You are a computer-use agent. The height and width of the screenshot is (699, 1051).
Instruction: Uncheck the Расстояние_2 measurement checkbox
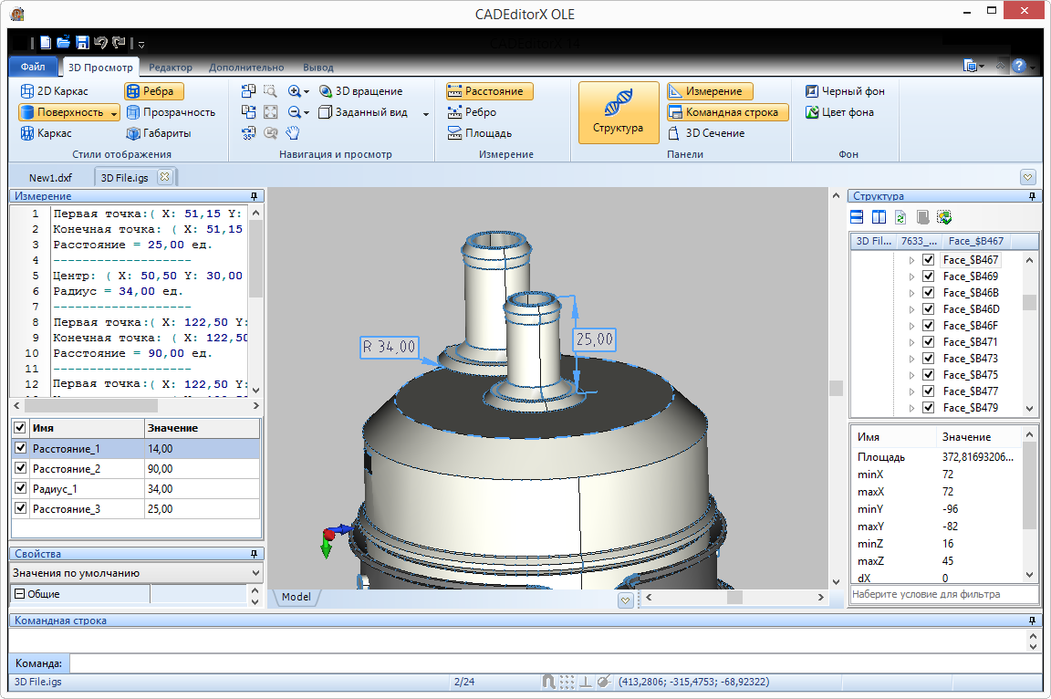click(20, 469)
